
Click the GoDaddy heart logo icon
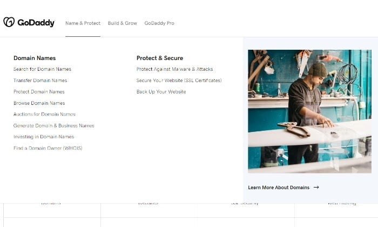[x=9, y=22]
